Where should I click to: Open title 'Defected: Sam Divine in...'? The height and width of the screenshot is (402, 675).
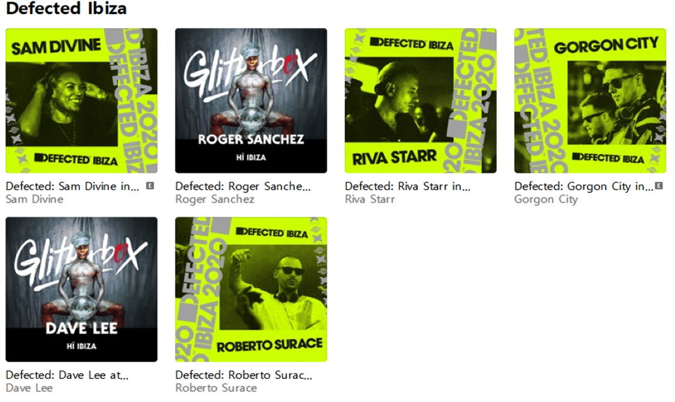72,187
